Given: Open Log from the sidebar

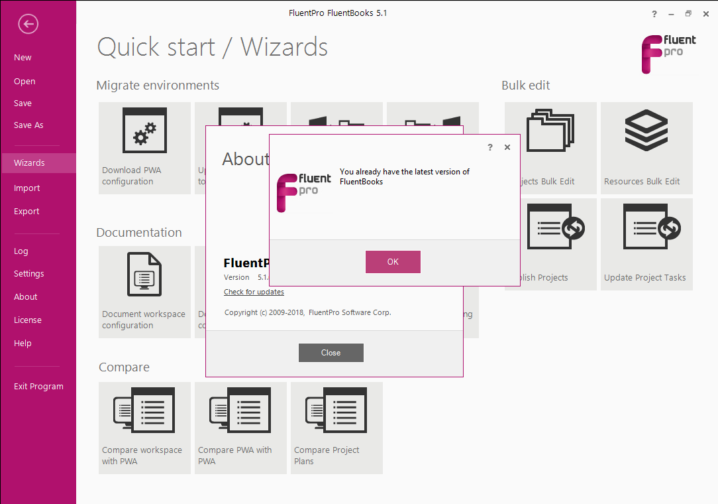Looking at the screenshot, I should click(21, 251).
